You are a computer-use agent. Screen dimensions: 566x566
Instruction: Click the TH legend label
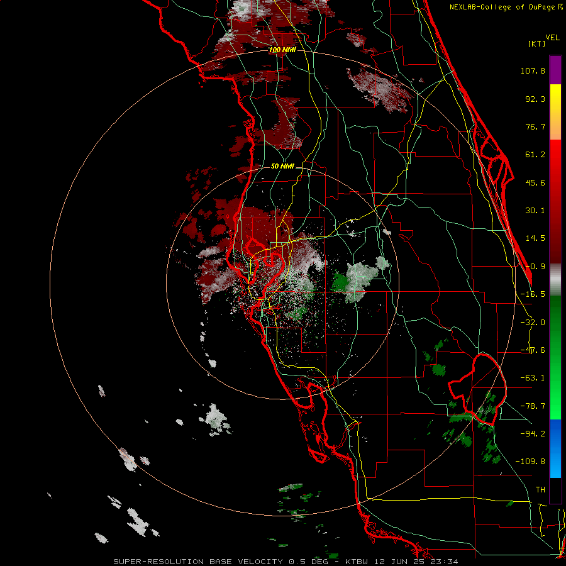click(540, 489)
